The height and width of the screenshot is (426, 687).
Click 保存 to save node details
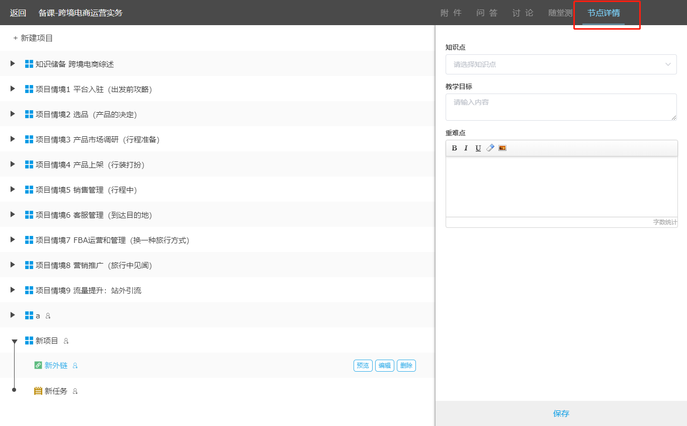[x=561, y=413]
